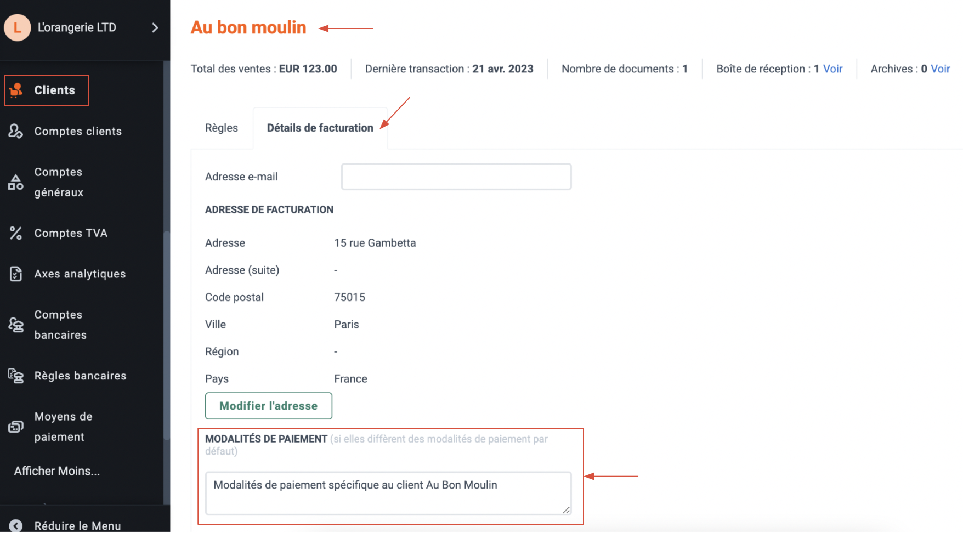This screenshot has width=963, height=533.
Task: Click the Modifier l'adresse button
Action: pos(269,406)
